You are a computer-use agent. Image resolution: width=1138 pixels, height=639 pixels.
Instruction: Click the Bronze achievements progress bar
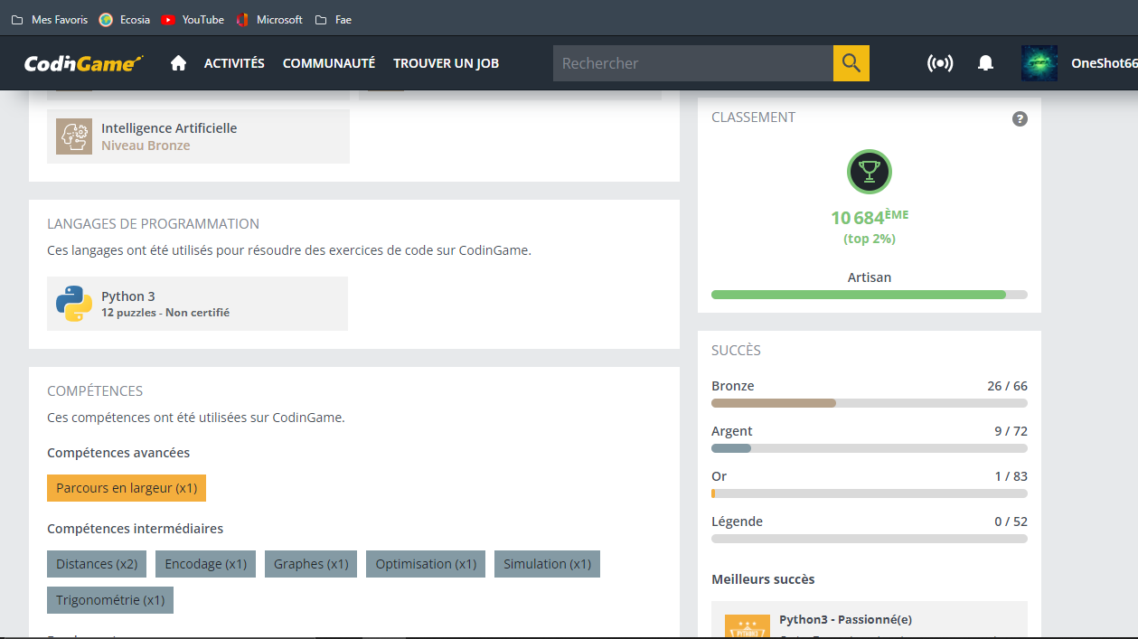870,403
